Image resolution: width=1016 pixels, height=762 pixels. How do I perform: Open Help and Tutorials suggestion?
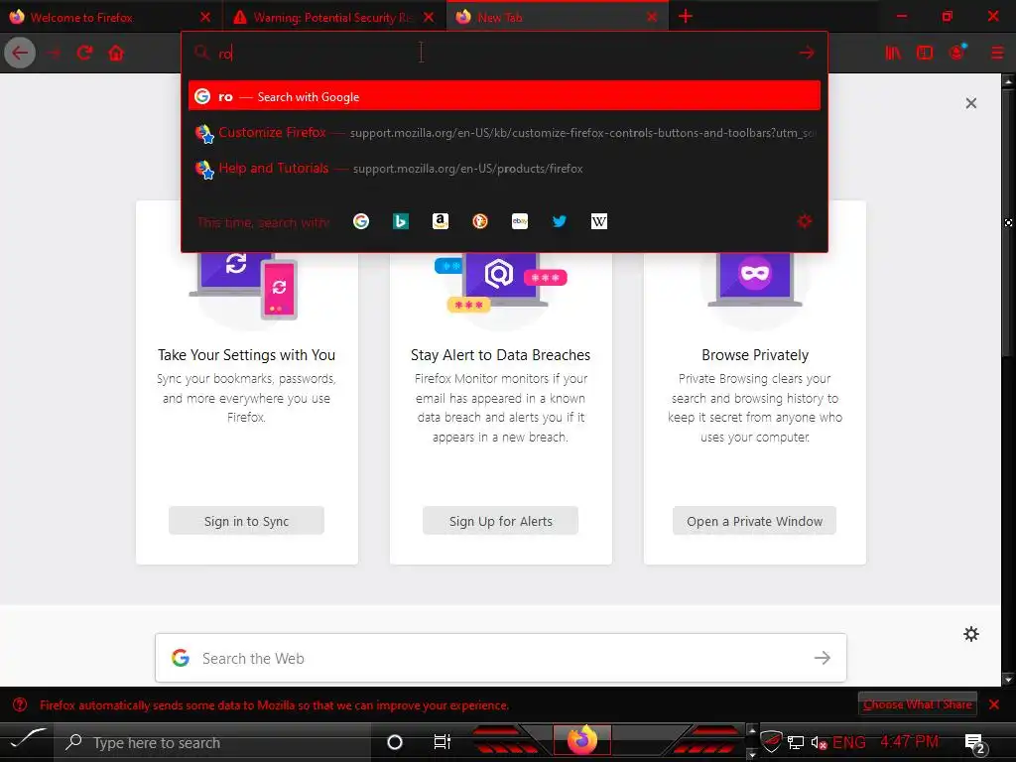click(x=504, y=169)
